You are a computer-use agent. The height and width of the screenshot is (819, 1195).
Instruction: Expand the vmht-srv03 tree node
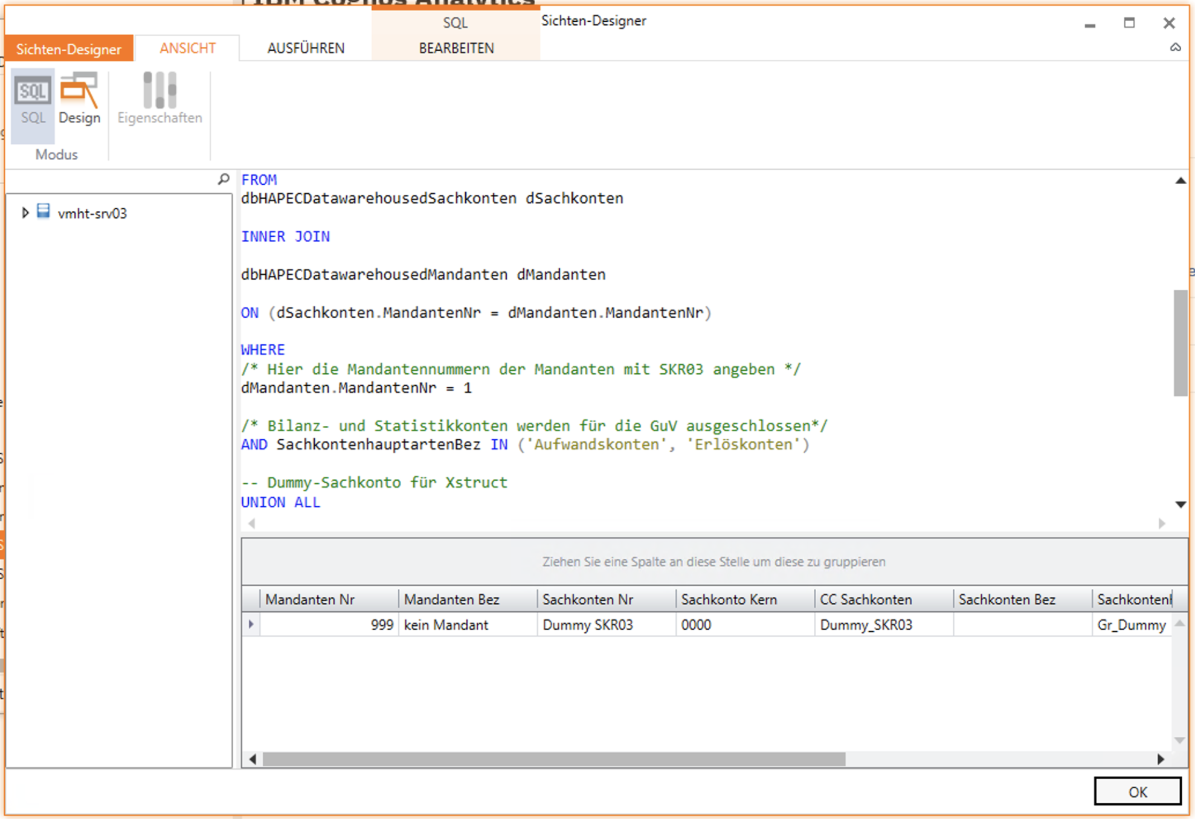pos(25,213)
